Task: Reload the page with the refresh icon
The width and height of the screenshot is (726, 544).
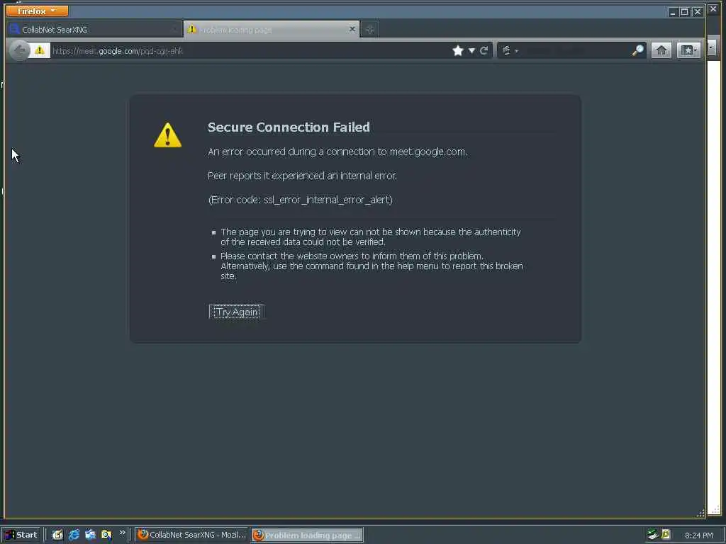Action: pos(484,51)
